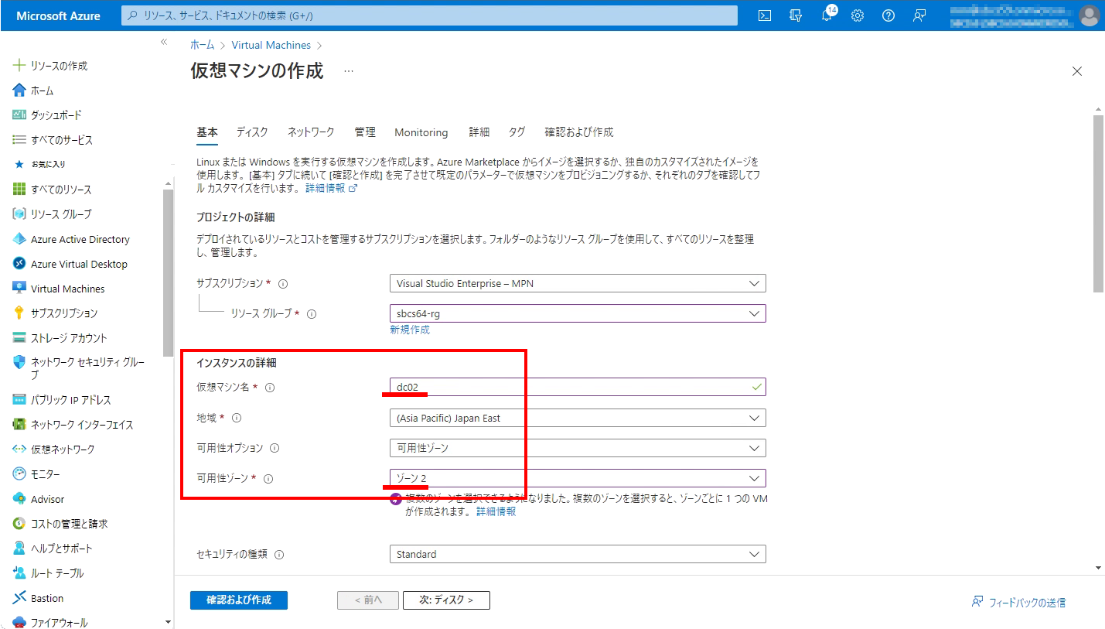The image size is (1105, 629).
Task: Click the Azure Active Directory icon
Action: click(19, 239)
